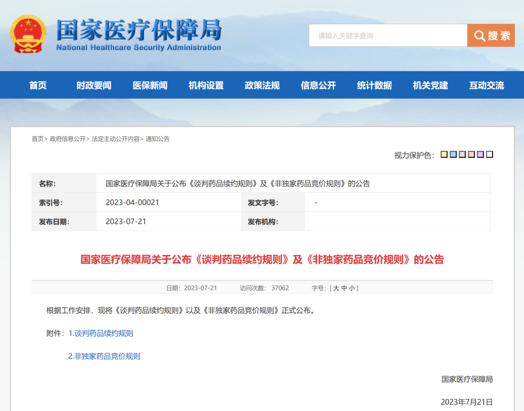Click the National Healthcare Security Administration subtitle

(139, 47)
